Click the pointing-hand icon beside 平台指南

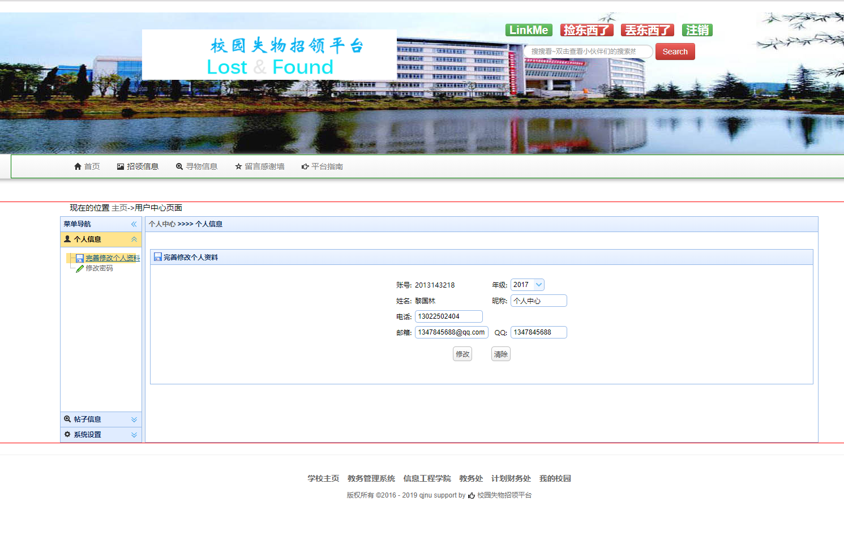[x=305, y=166]
